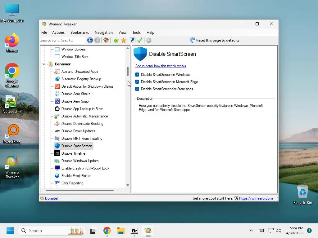Click the Disable Automatic Maintenance icon
Image resolution: width=318 pixels, height=238 pixels.
pos(57,116)
